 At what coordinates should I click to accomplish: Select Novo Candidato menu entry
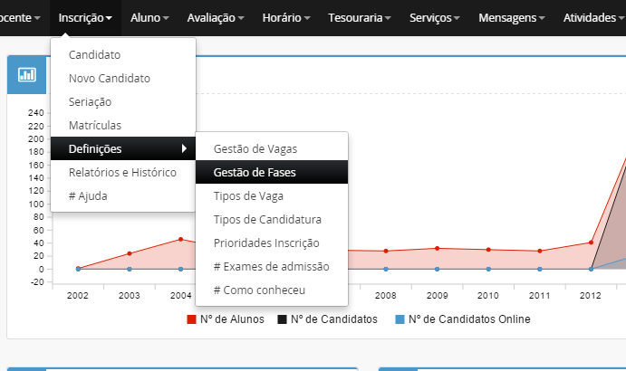pos(110,78)
